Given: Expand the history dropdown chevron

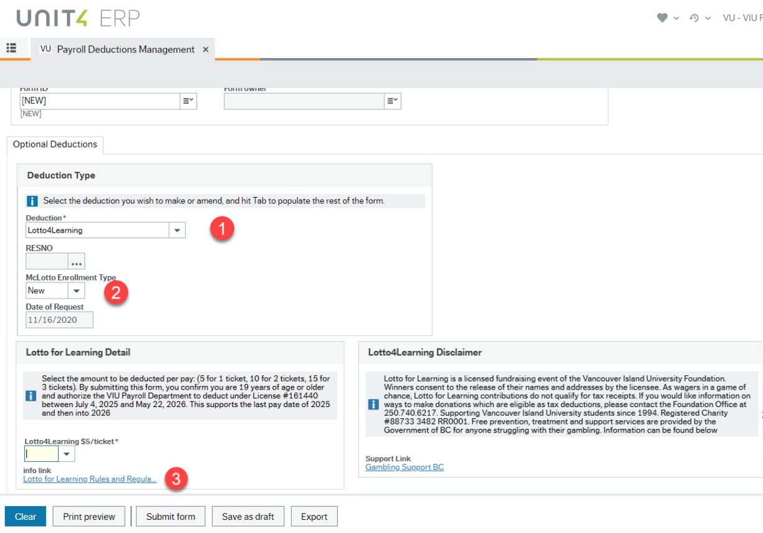Looking at the screenshot, I should tap(708, 19).
